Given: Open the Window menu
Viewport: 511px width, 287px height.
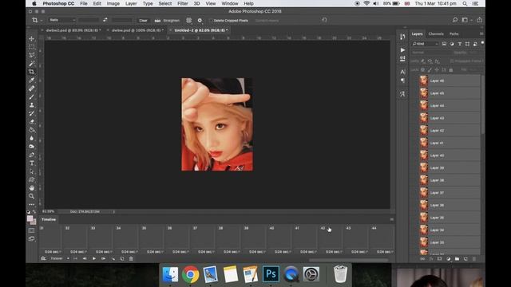Looking at the screenshot, I should 230,3.
